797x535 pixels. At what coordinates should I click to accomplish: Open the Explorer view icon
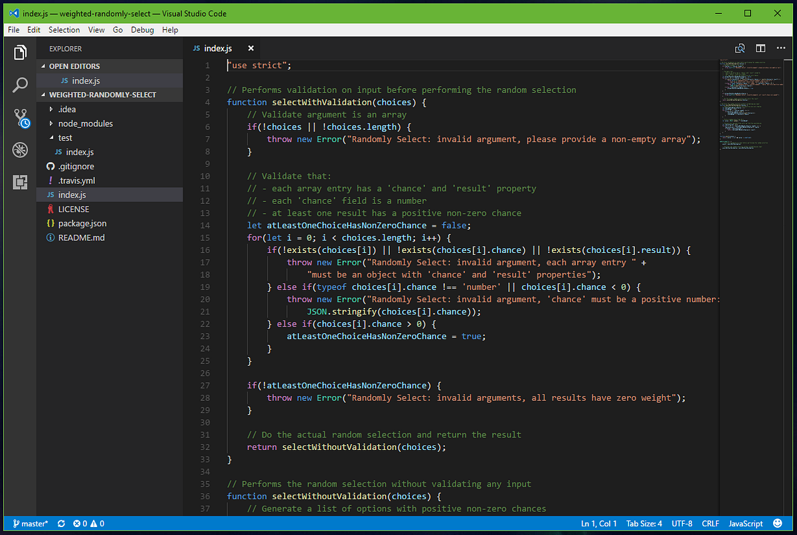click(20, 52)
